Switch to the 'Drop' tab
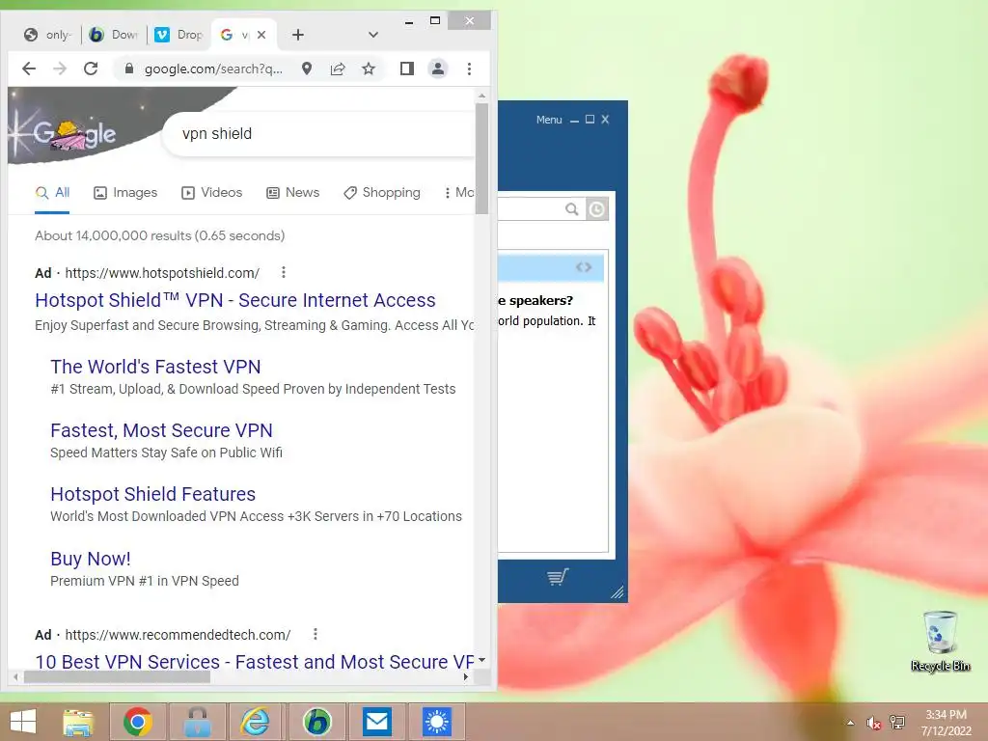 (x=179, y=35)
